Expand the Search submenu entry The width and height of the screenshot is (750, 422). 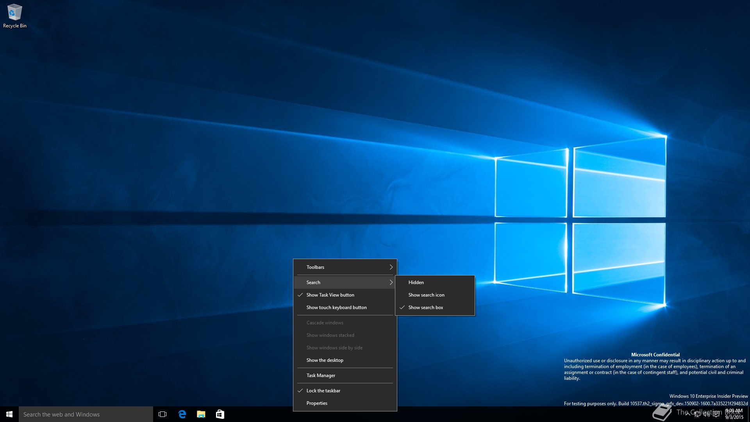345,283
